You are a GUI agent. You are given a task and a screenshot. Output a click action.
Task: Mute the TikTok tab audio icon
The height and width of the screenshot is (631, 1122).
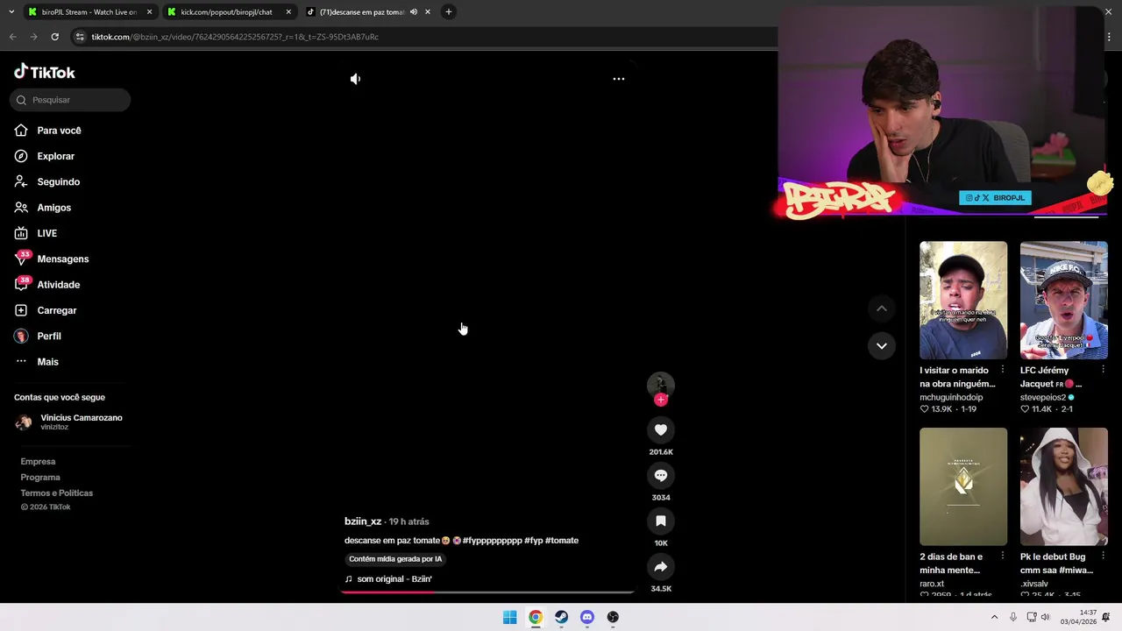tap(413, 12)
